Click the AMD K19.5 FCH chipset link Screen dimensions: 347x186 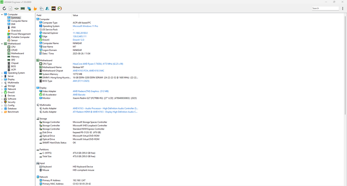click(x=89, y=71)
